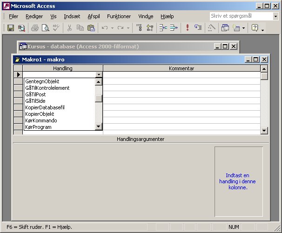This screenshot has width=282, height=233.
Task: Open Print Preview from the toolbar
Action: [x=45, y=28]
